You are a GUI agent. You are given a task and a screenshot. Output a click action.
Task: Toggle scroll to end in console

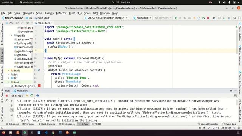(x=12, y=114)
